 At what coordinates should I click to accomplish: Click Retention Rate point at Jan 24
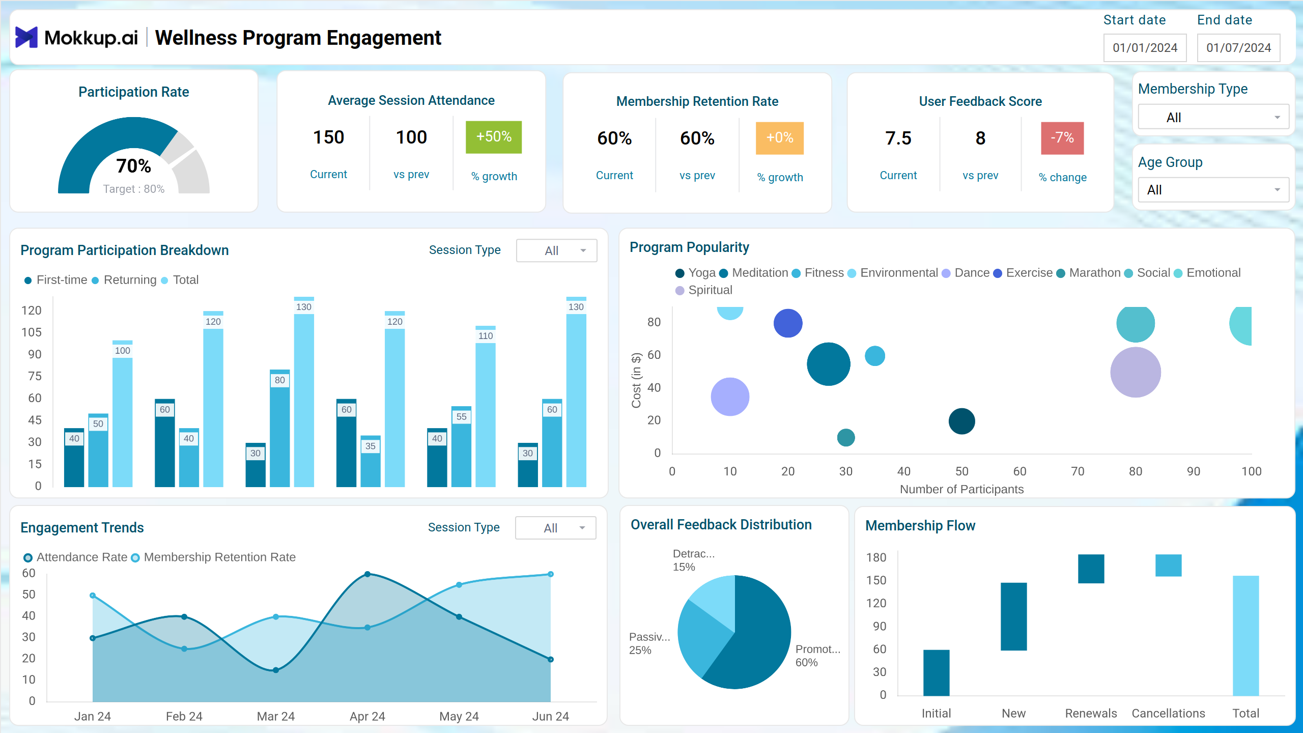[x=93, y=596]
